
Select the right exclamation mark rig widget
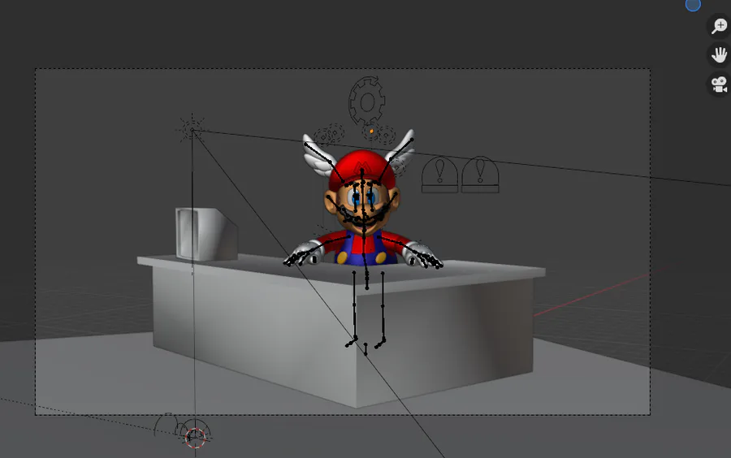(480, 175)
